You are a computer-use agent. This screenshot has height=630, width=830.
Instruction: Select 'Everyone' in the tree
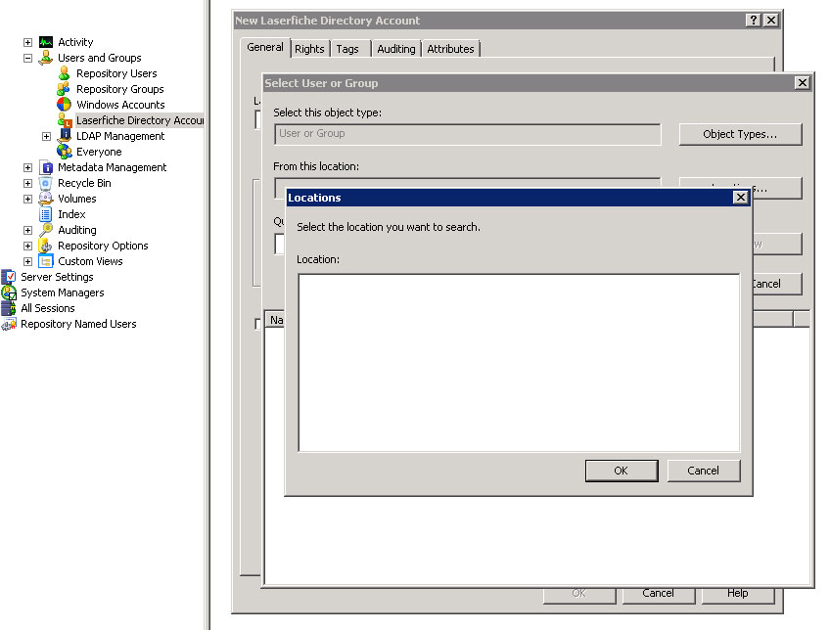coord(99,152)
